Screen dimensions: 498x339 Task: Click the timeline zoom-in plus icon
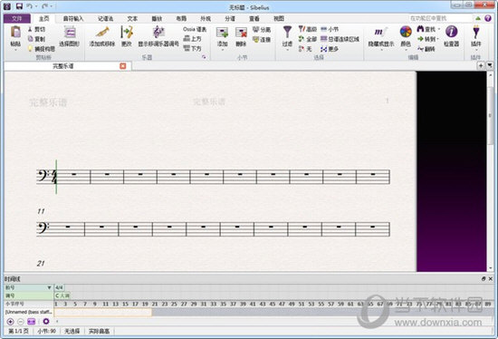click(10, 322)
